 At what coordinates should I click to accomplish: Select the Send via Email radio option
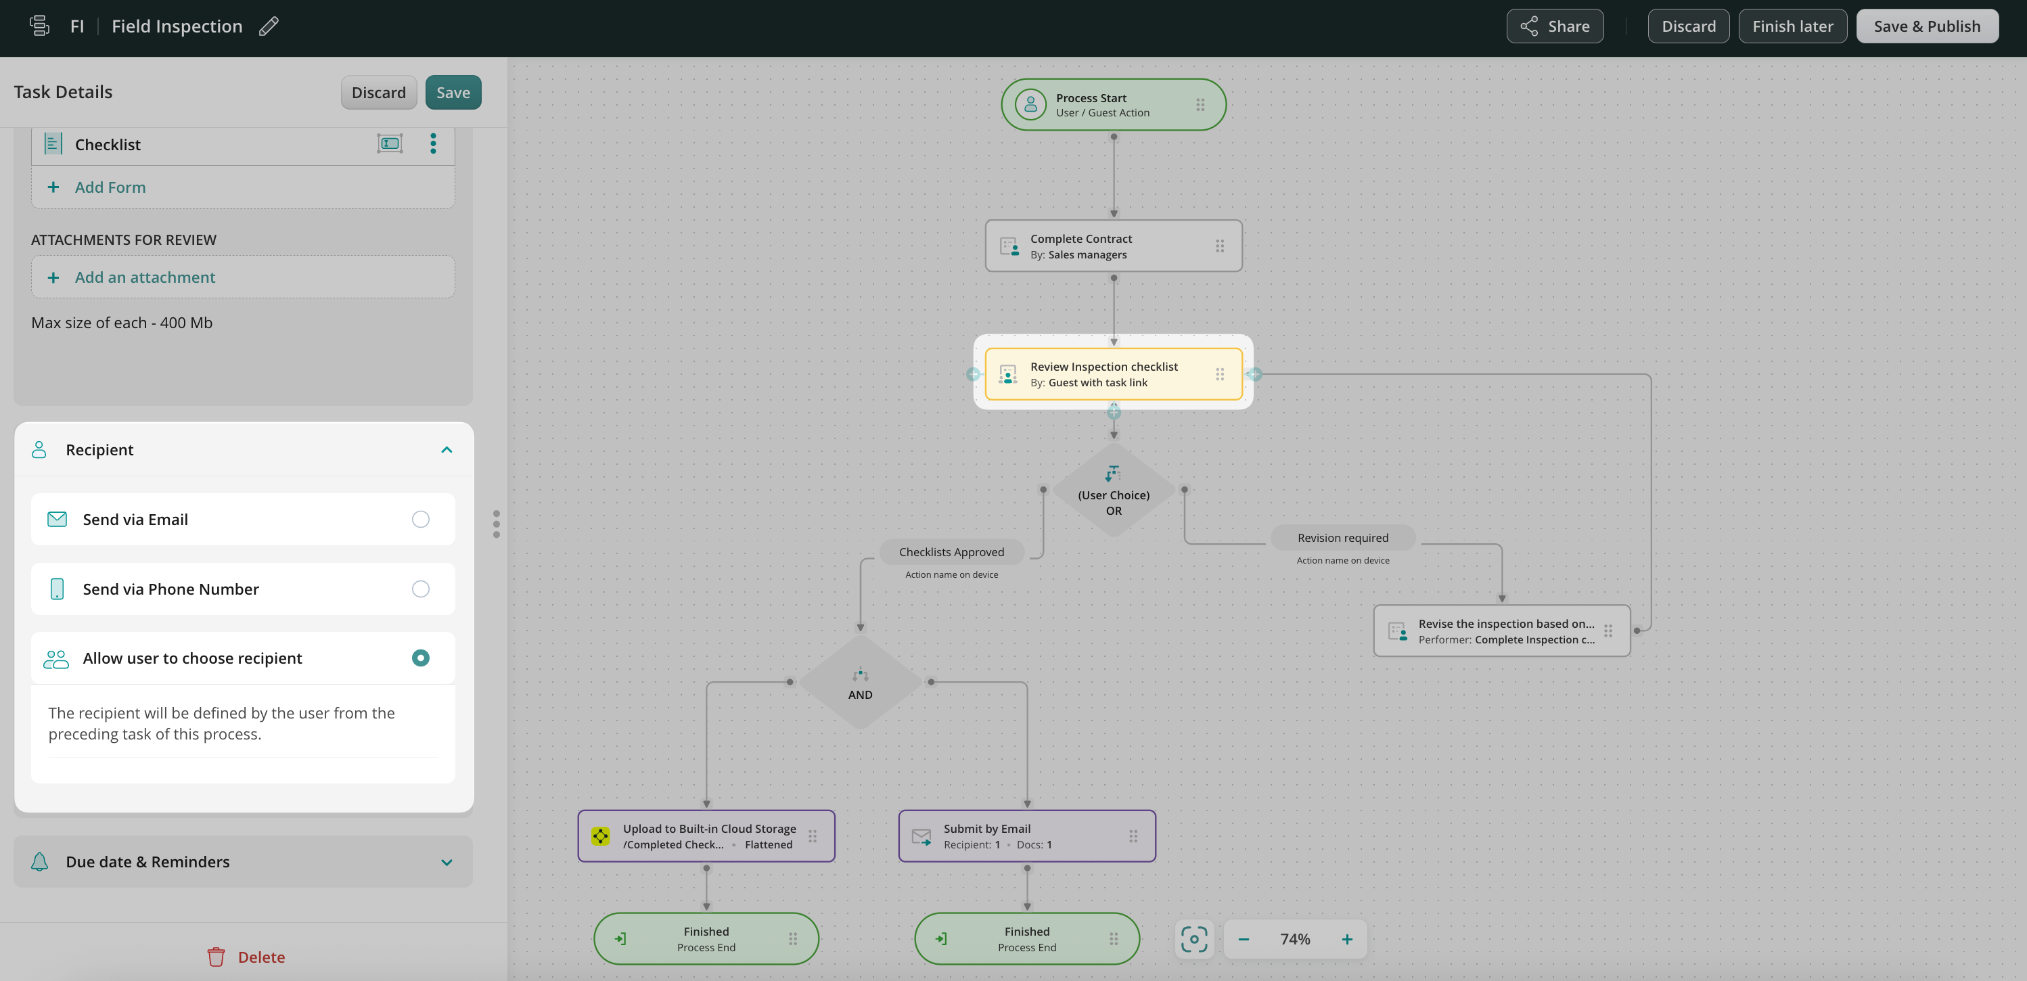420,519
